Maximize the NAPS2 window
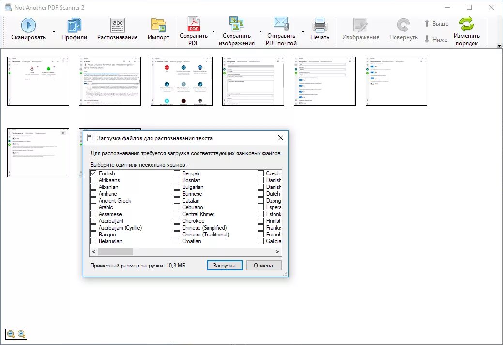 coord(469,7)
